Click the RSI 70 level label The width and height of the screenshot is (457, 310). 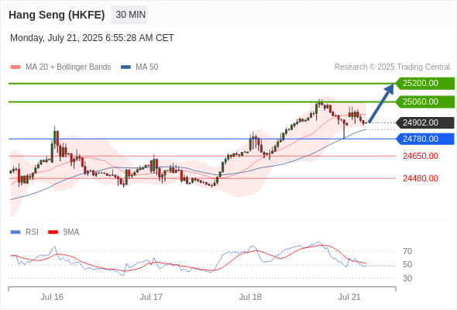click(x=407, y=251)
